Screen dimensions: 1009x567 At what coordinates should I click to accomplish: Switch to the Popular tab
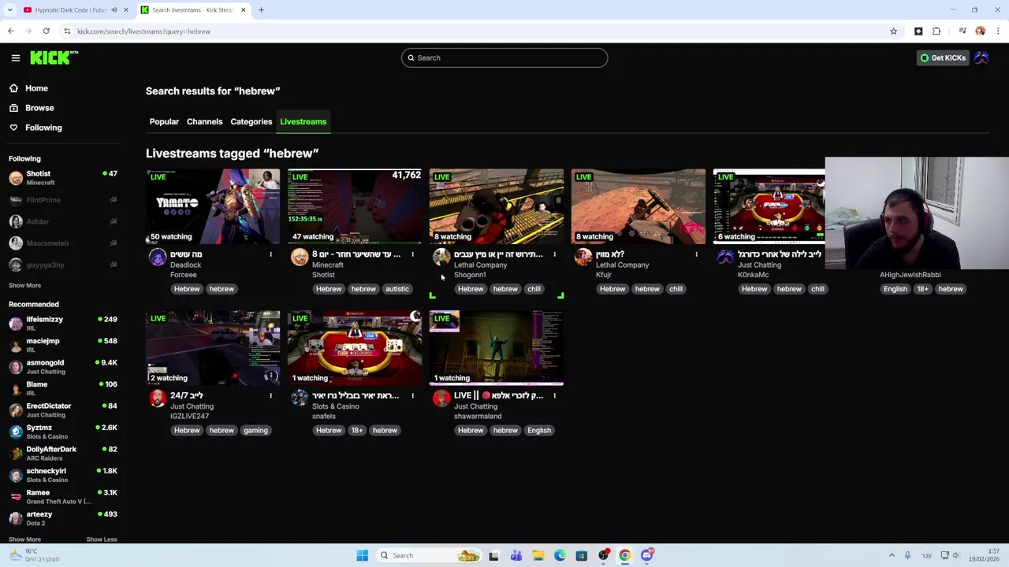(x=164, y=121)
